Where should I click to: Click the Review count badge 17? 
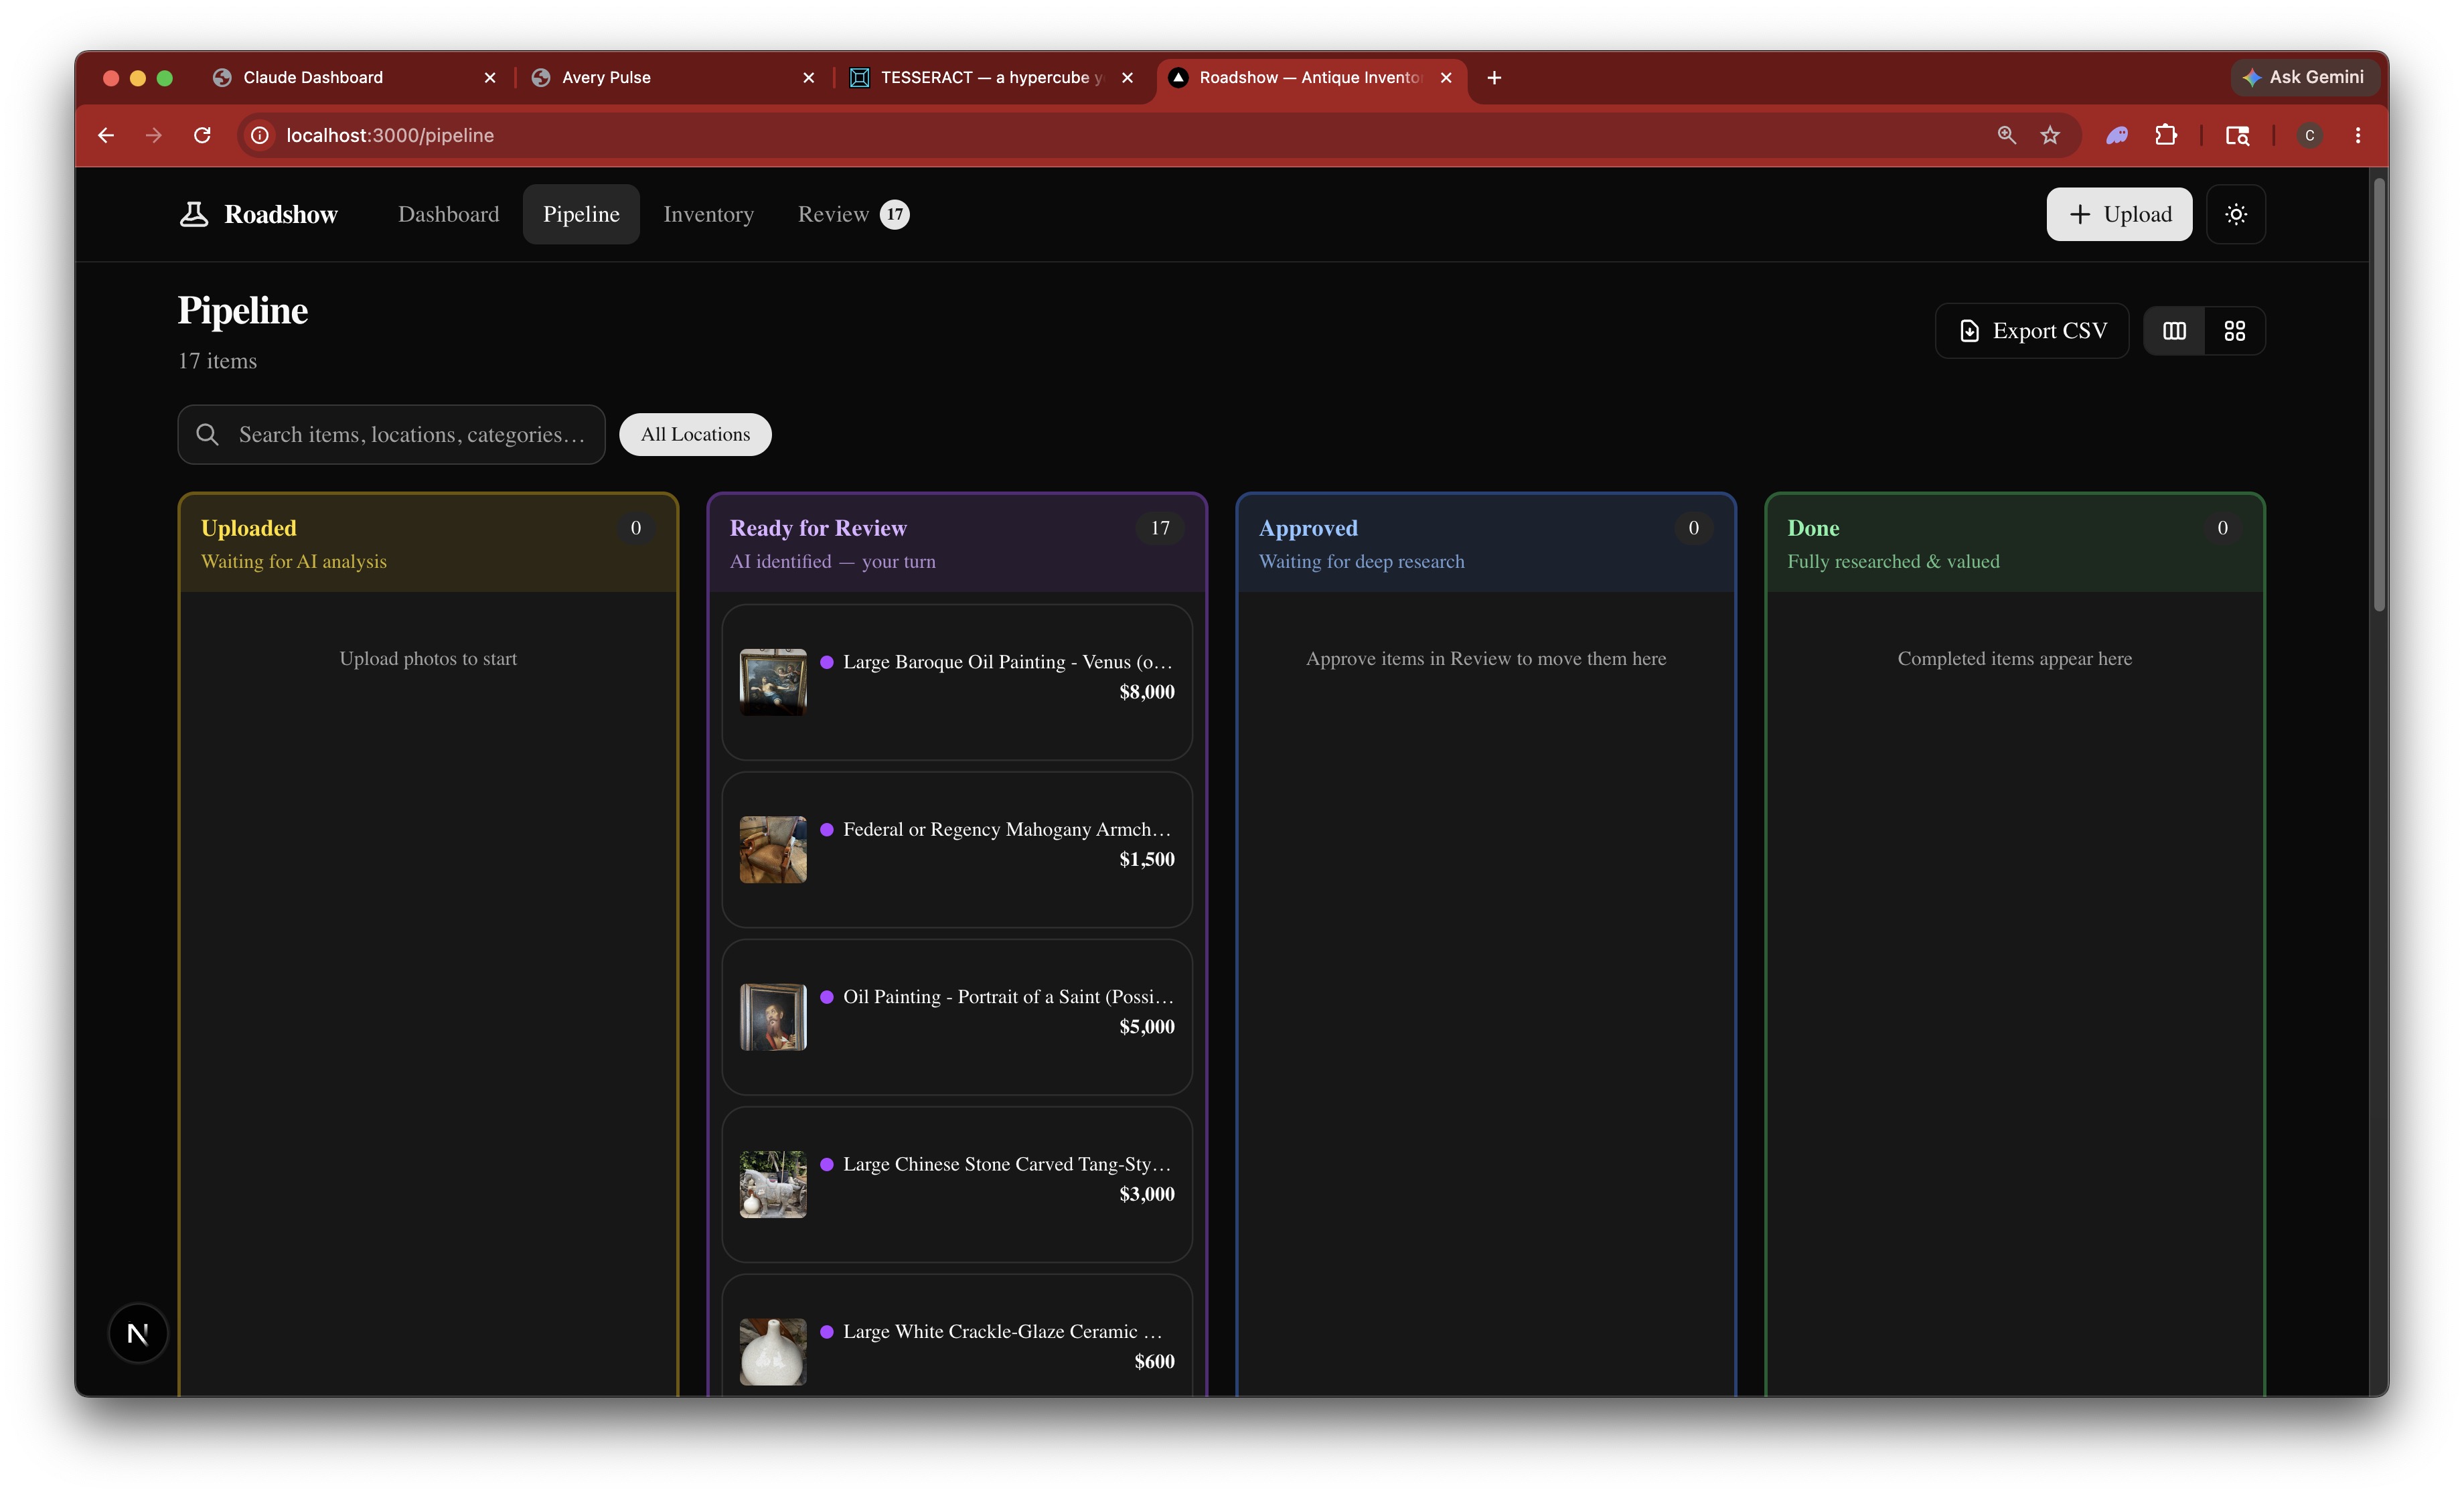coord(895,214)
